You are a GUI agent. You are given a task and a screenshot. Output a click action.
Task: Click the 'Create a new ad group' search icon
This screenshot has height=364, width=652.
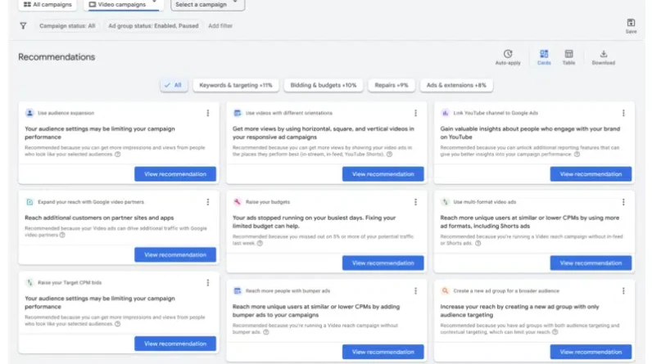coord(445,291)
